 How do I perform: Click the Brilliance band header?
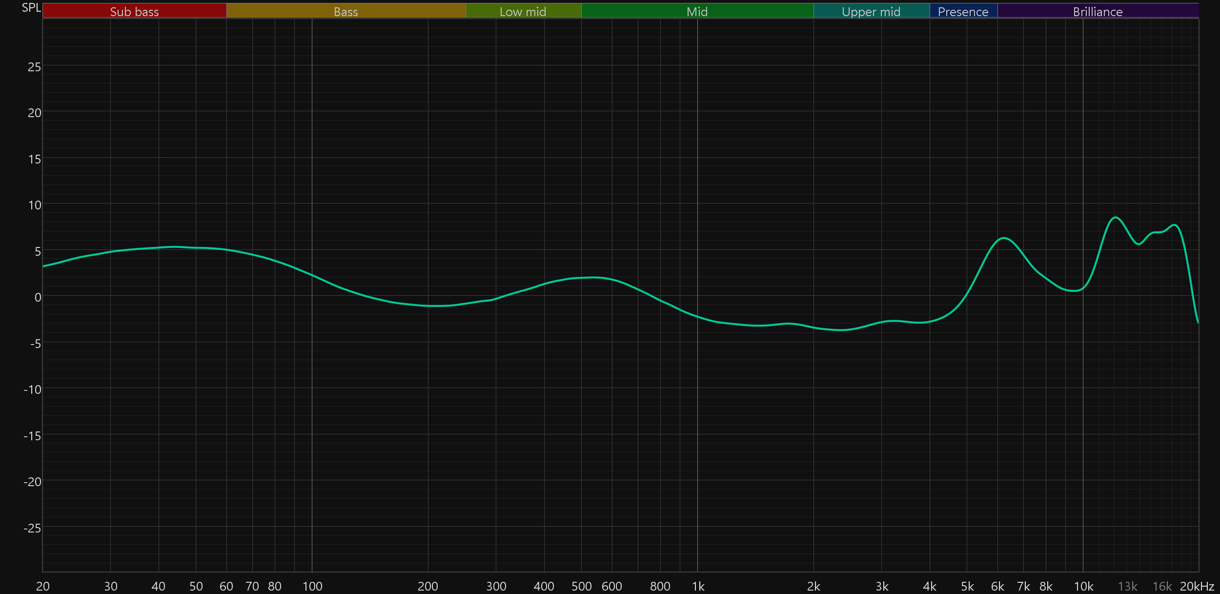[1098, 11]
